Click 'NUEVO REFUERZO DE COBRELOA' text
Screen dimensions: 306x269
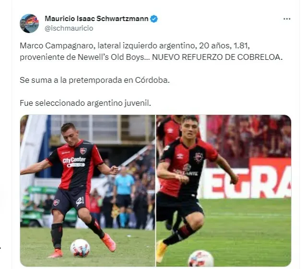pos(217,57)
